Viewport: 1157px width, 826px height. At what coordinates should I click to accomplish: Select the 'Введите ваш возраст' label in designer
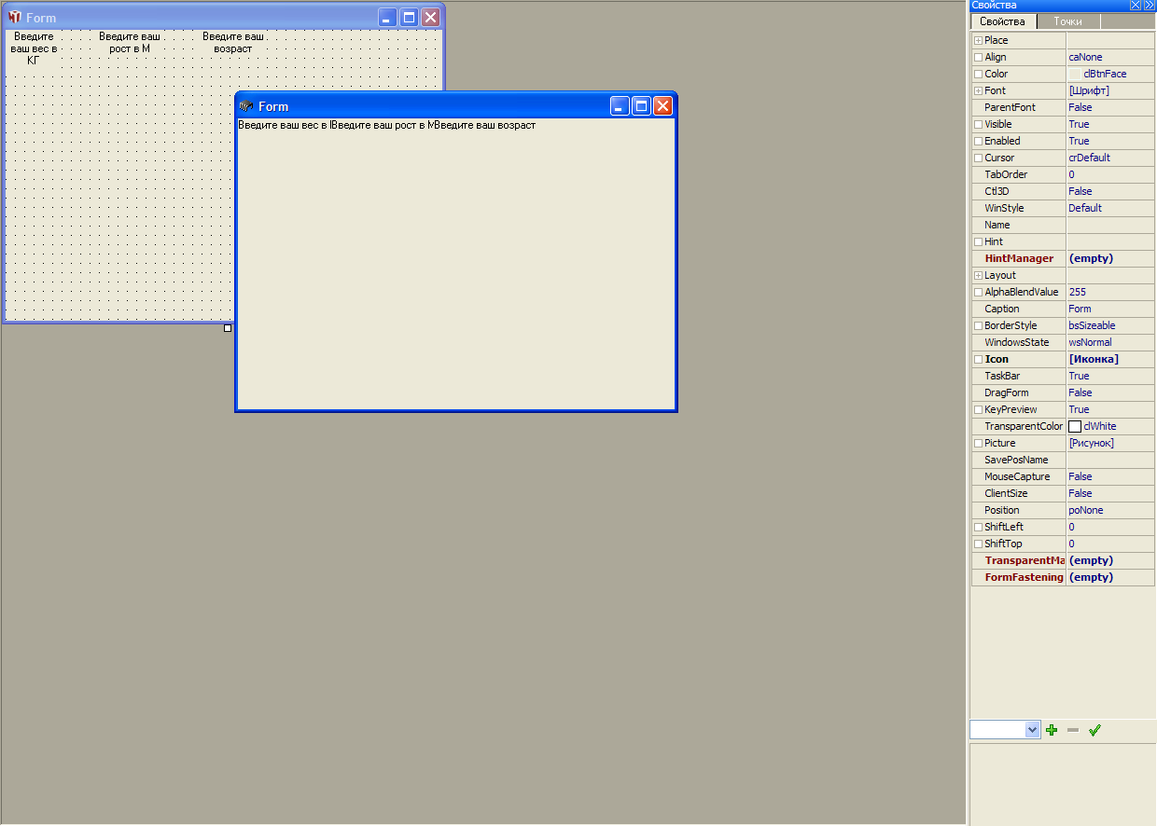(x=233, y=42)
